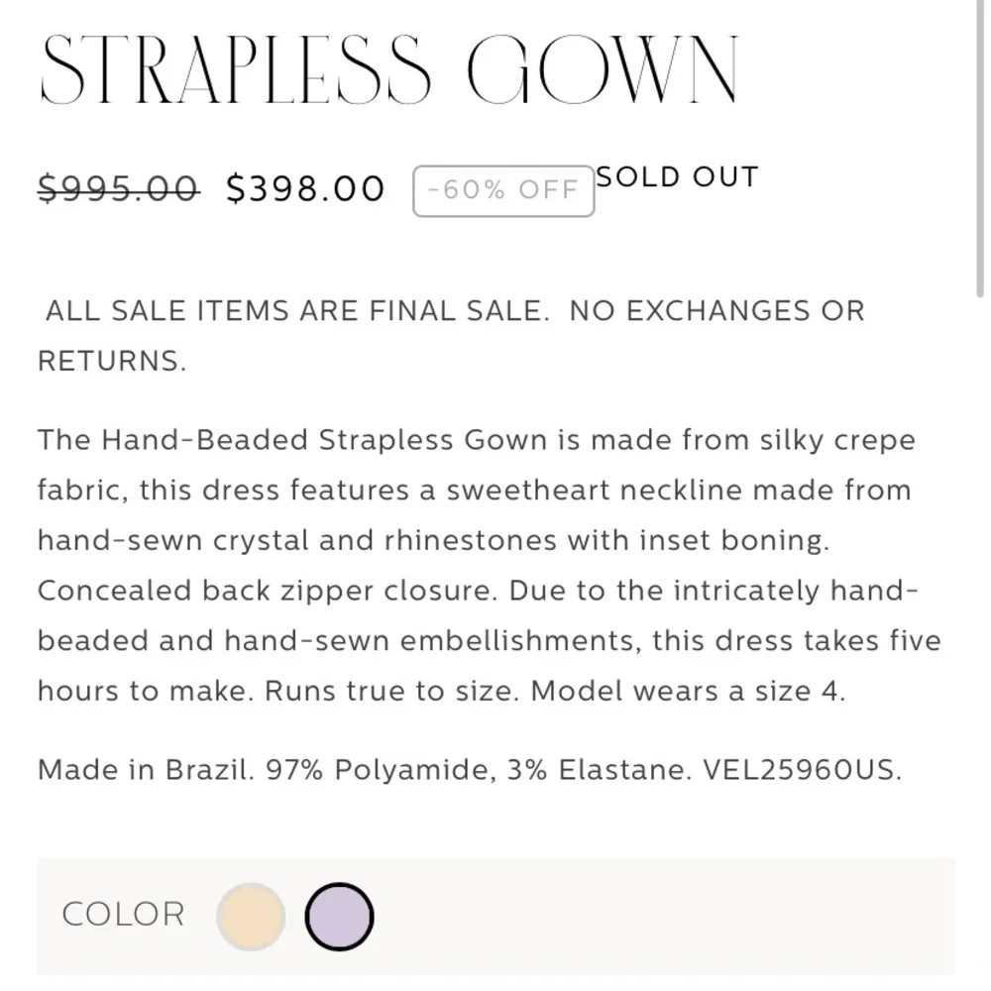
Task: Click the STRAPLESS GOWN product title
Action: 388,71
